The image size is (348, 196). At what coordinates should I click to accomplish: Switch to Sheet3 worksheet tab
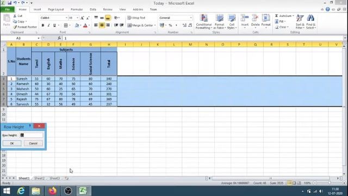54,178
